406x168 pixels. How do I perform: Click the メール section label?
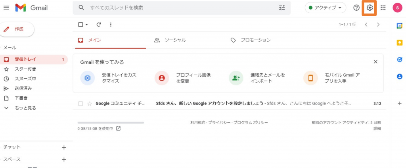10,48
